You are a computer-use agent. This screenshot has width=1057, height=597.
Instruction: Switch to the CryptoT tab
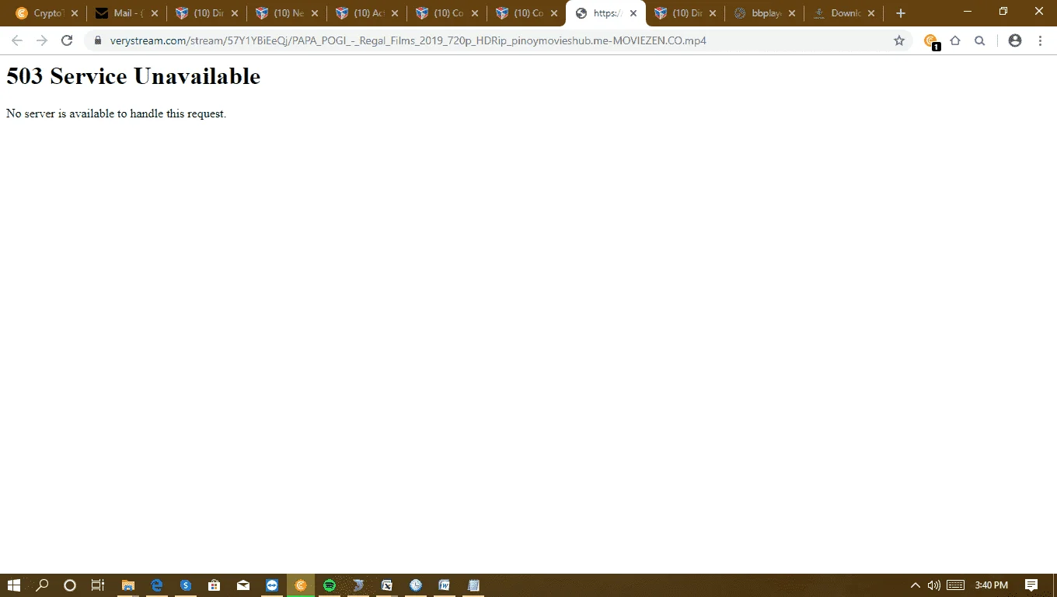click(47, 13)
